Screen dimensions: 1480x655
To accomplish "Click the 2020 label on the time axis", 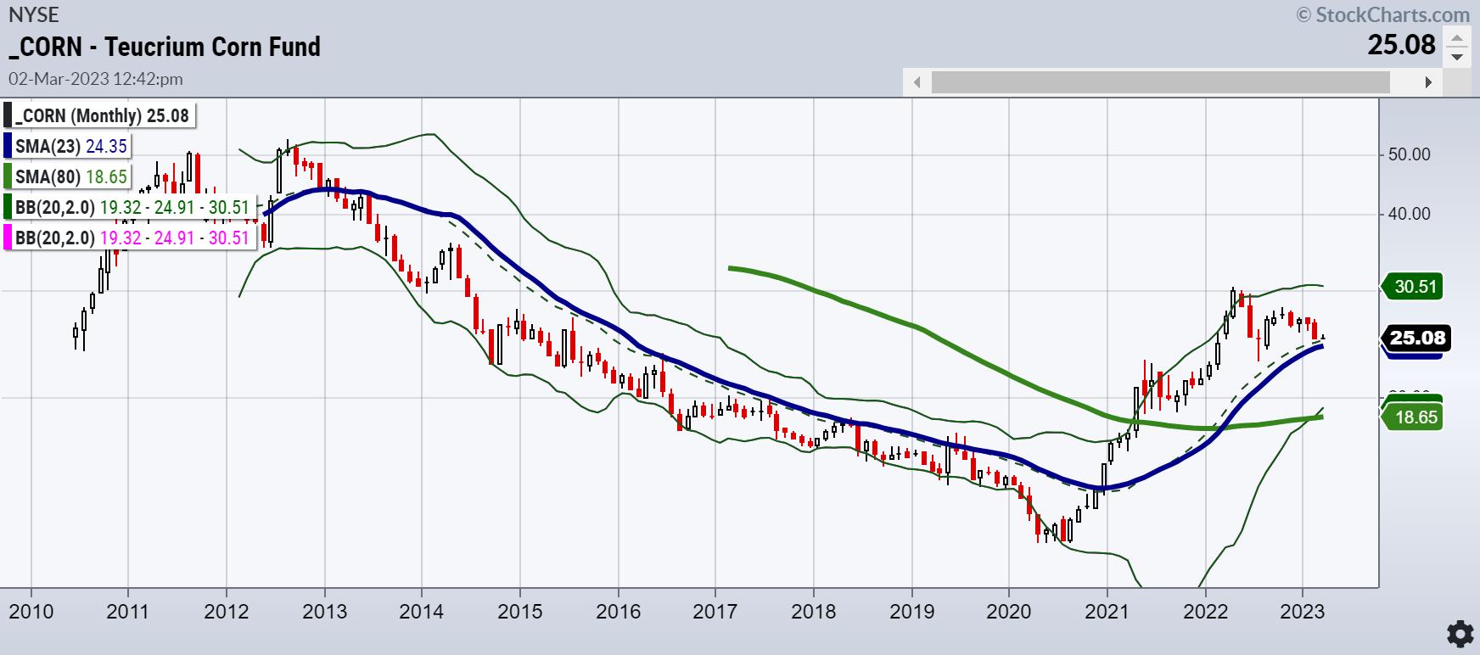I will coord(1009,612).
